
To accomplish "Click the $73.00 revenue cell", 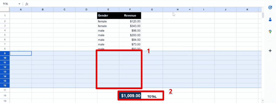I will [130, 44].
